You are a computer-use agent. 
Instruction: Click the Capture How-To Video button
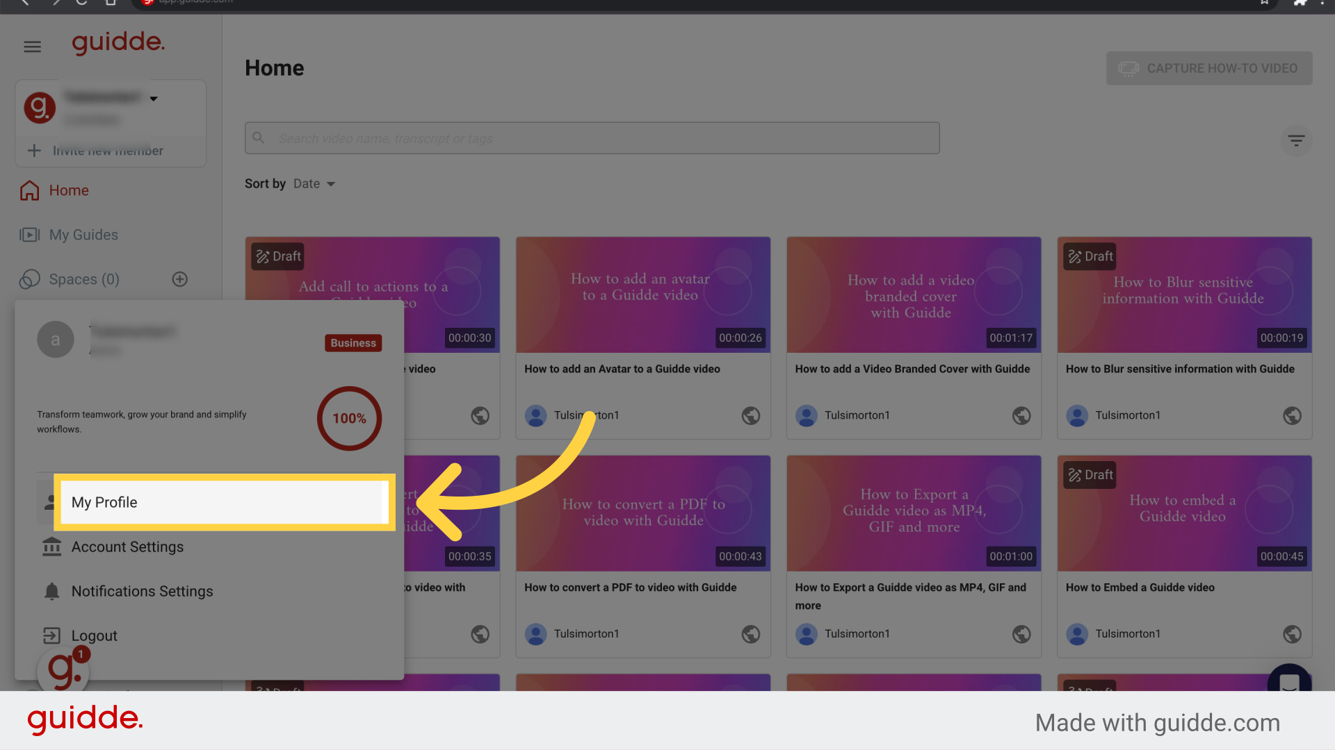point(1208,68)
